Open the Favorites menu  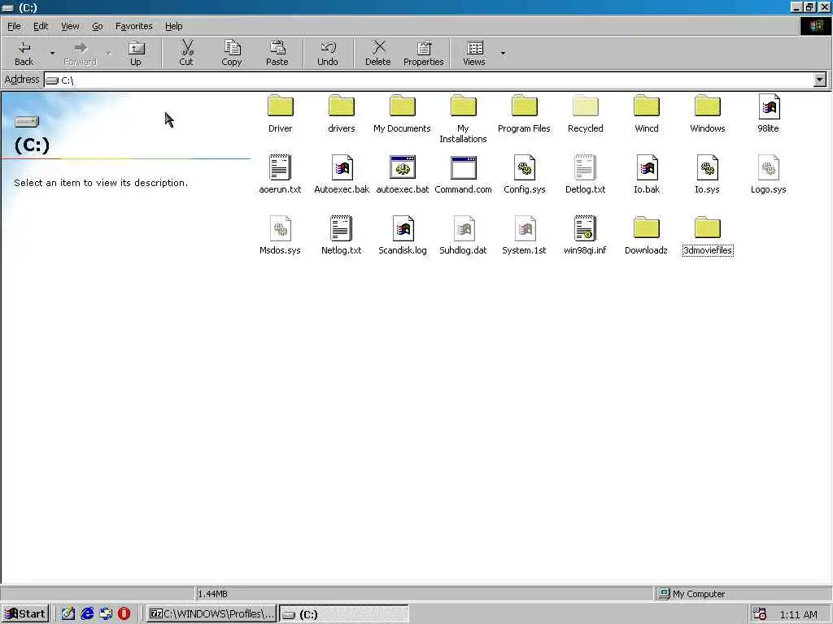(x=134, y=26)
